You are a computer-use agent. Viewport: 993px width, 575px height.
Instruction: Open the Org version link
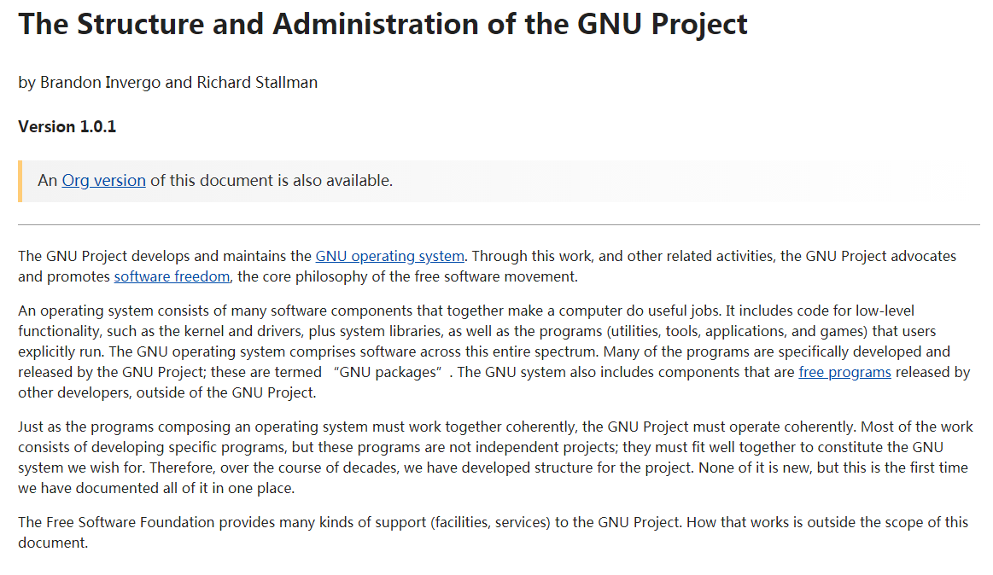pyautogui.click(x=103, y=181)
